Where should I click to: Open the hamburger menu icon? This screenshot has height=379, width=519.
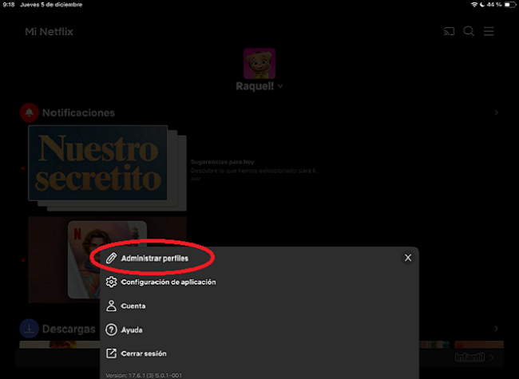coord(489,32)
